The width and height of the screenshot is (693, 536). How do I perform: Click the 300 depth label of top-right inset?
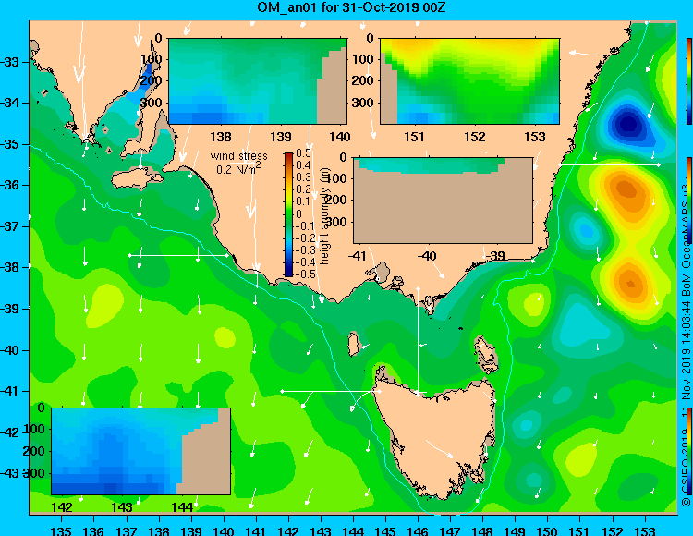(x=363, y=103)
